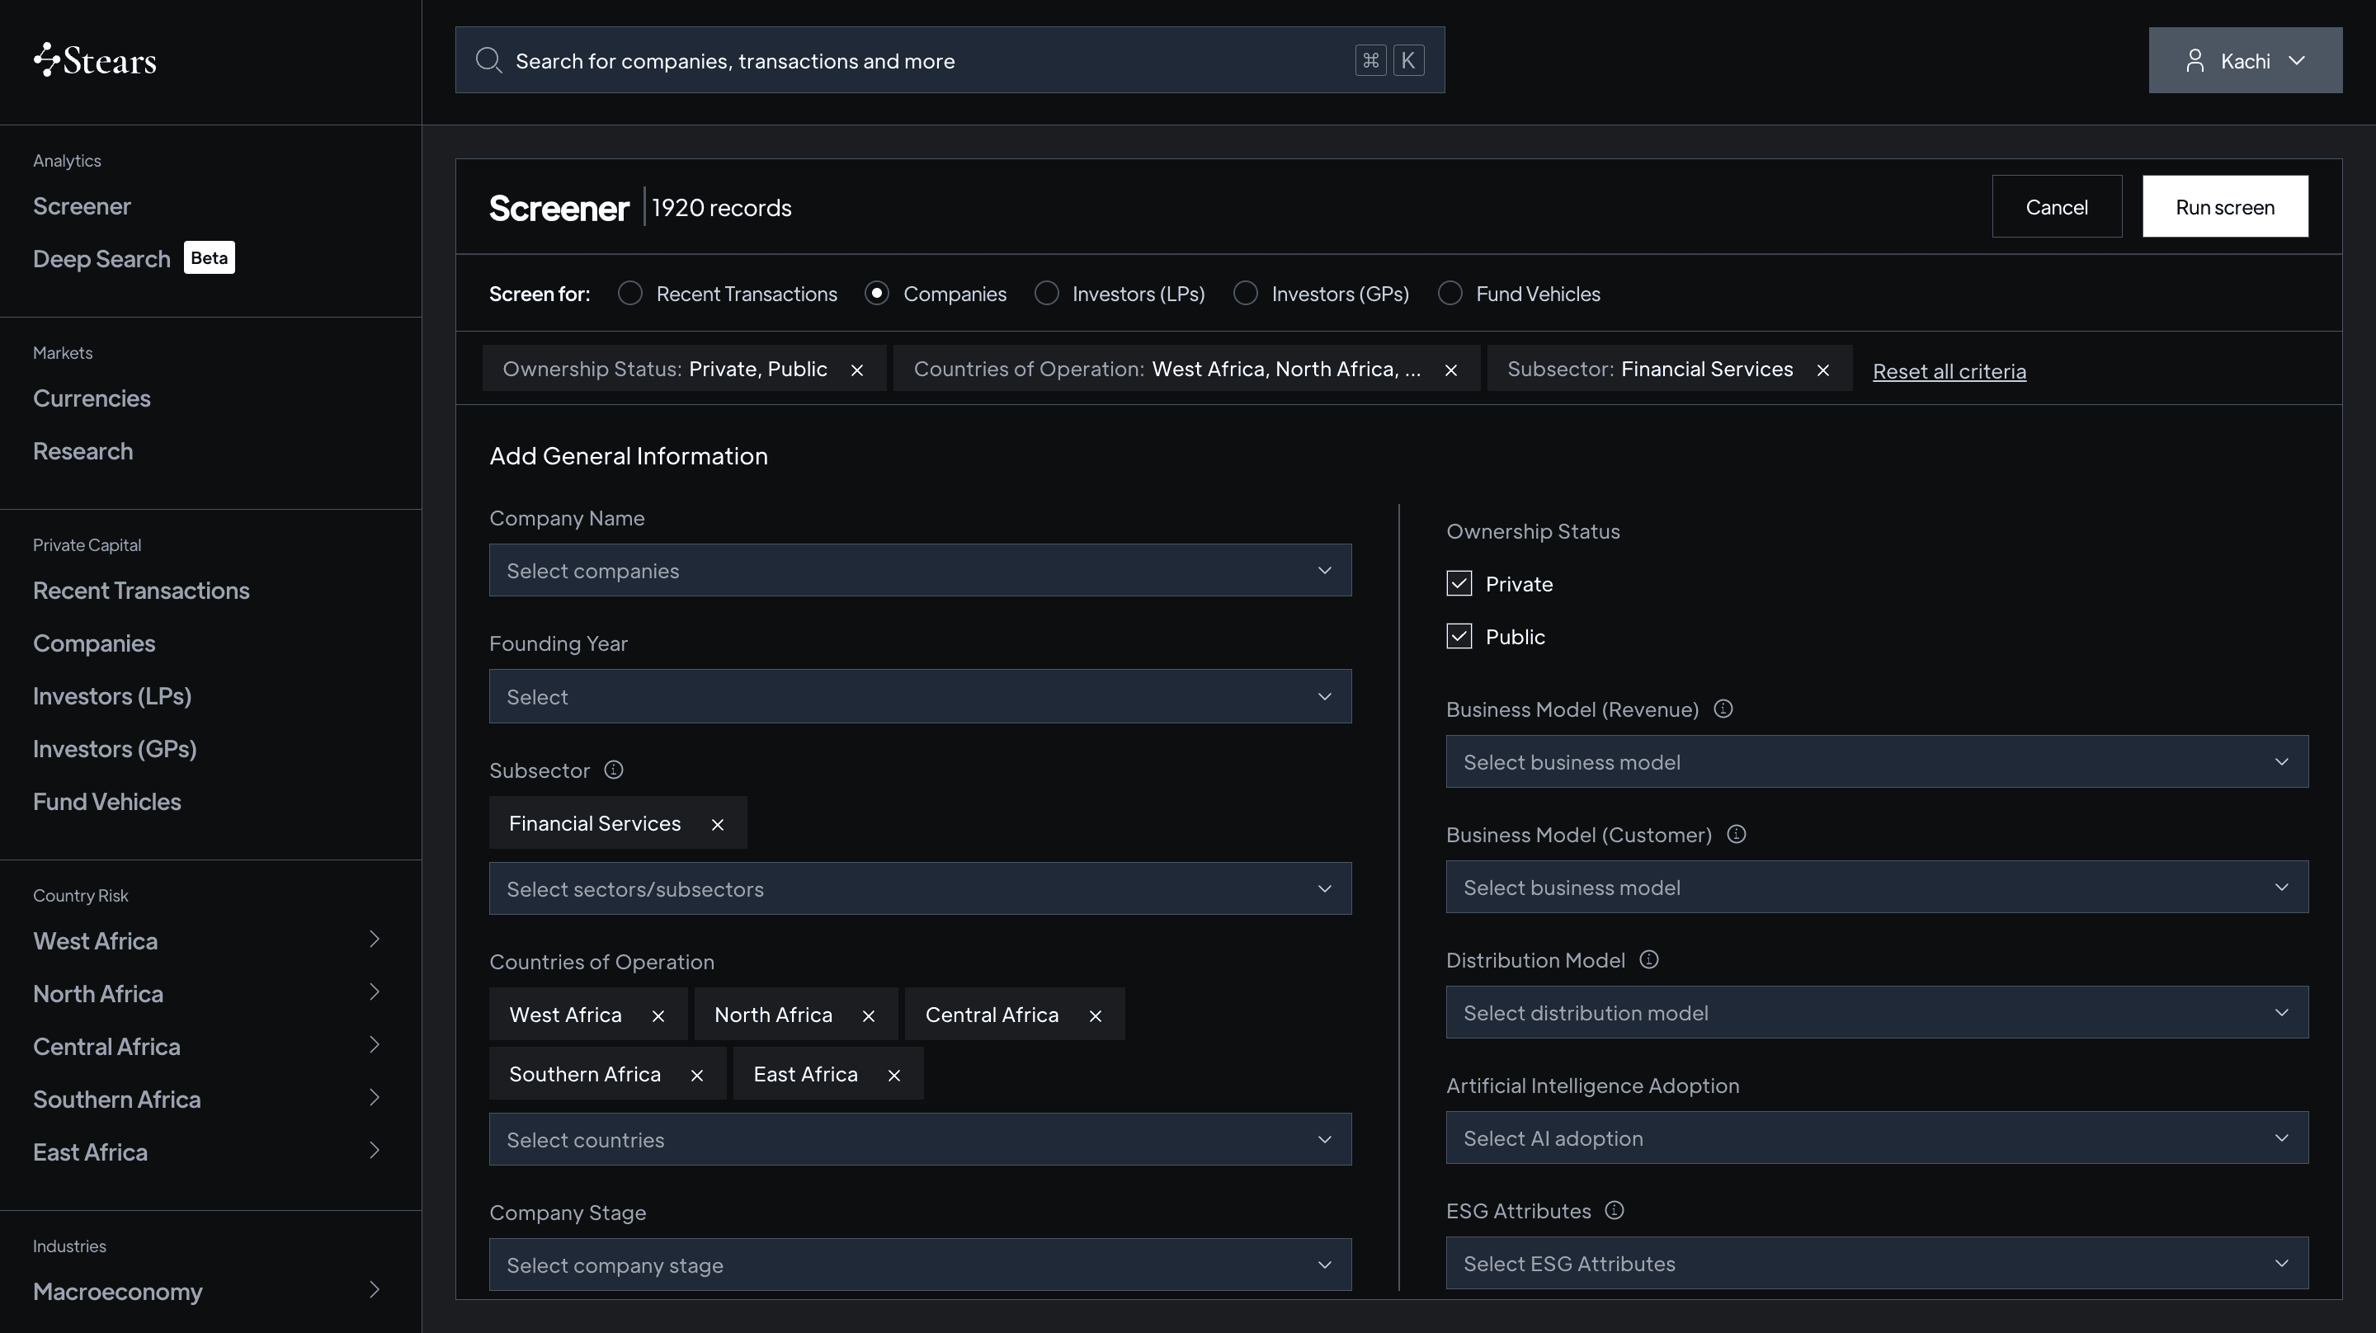Open the Select countries dropdown
This screenshot has width=2376, height=1333.
(x=921, y=1140)
